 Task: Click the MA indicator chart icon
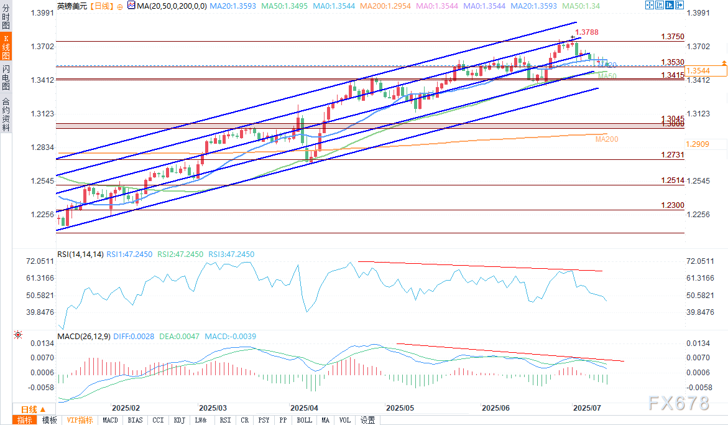[131, 6]
